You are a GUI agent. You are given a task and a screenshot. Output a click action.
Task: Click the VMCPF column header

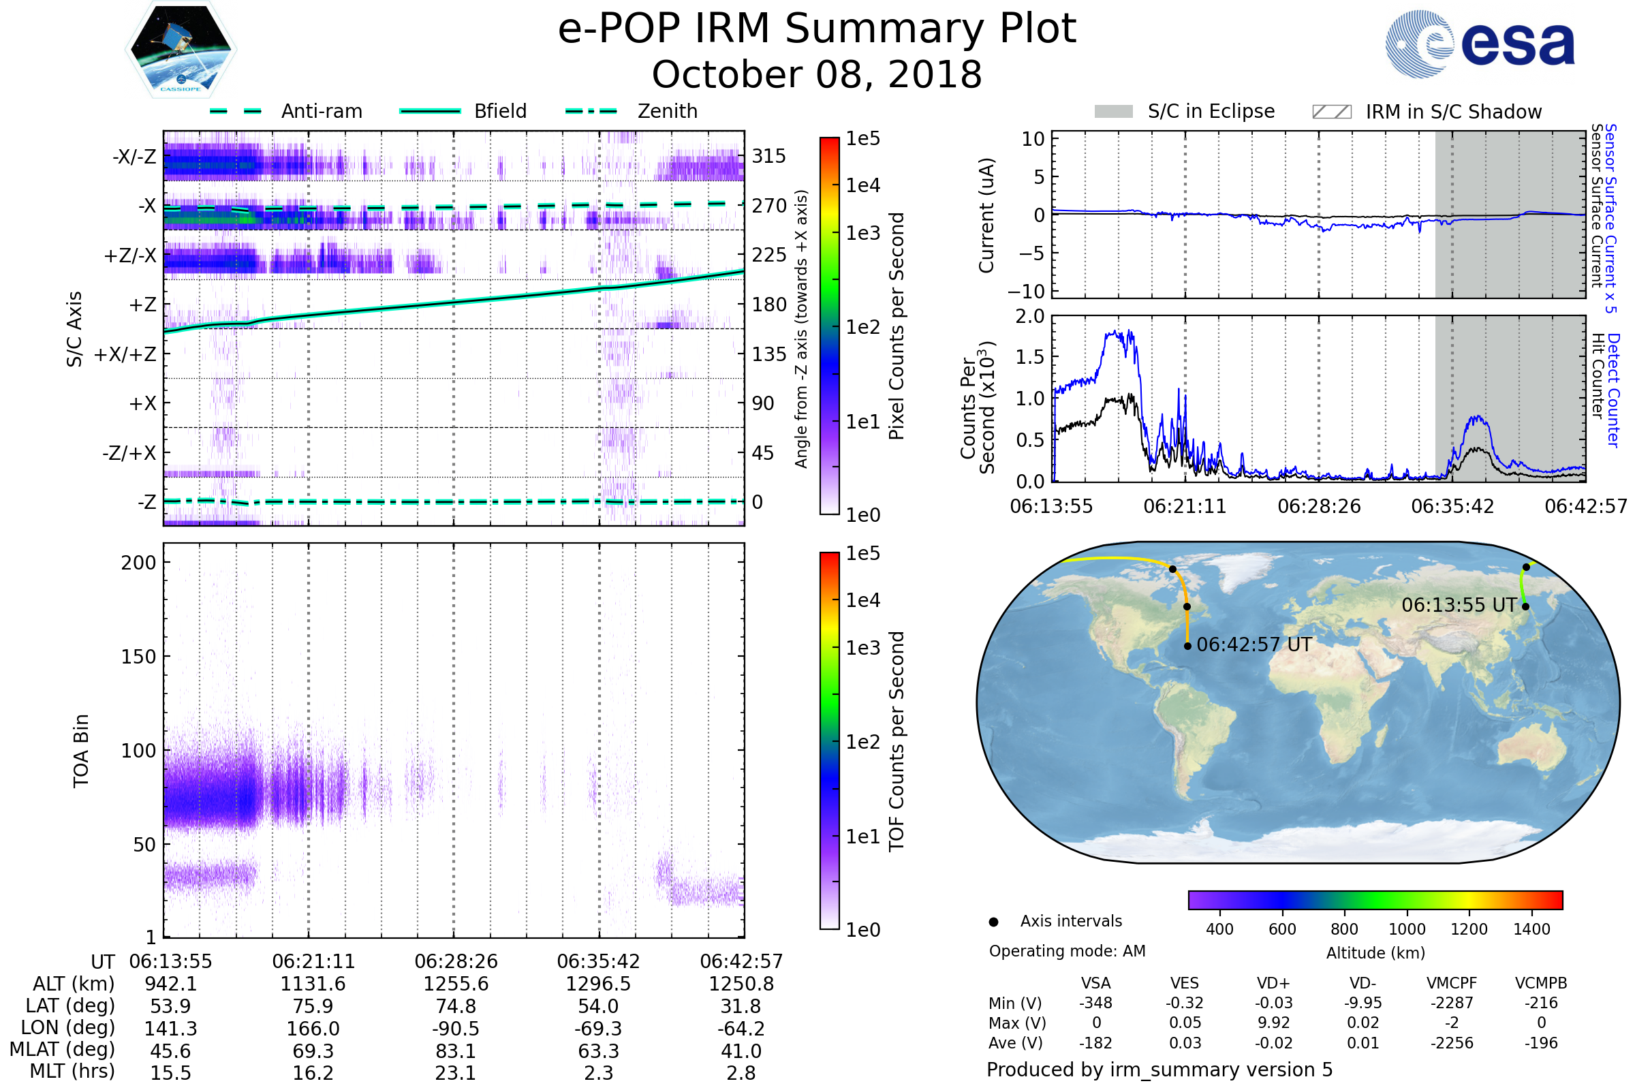pos(1452,983)
